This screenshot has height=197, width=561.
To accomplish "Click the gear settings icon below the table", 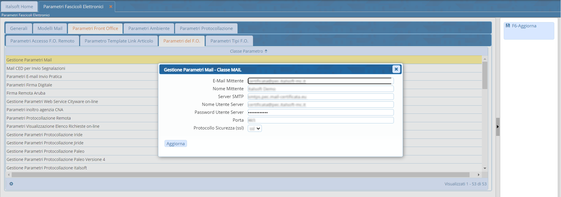I will pos(11,184).
